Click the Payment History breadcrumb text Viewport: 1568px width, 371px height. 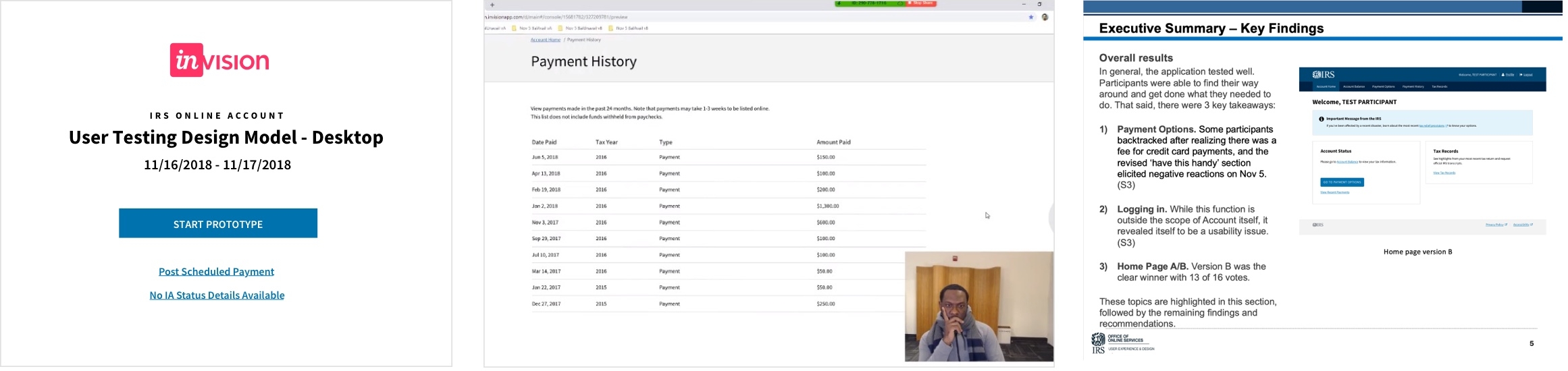pos(583,40)
